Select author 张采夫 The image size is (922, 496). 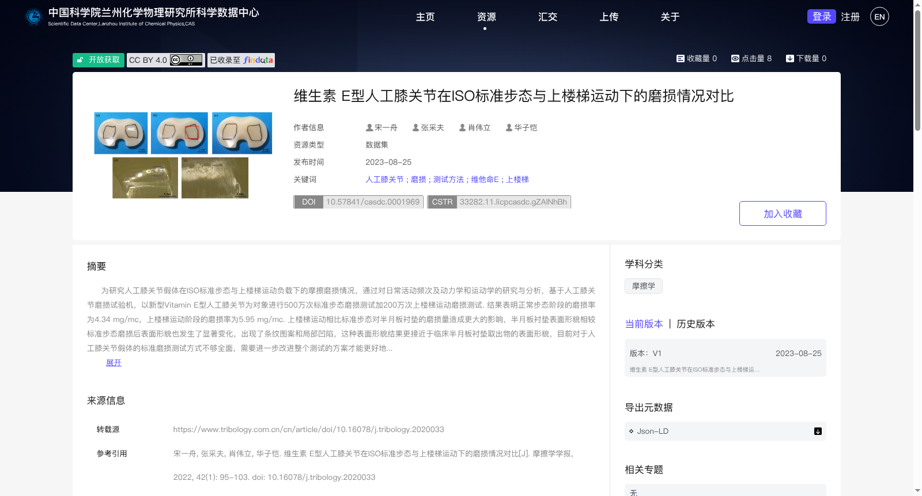click(x=428, y=127)
